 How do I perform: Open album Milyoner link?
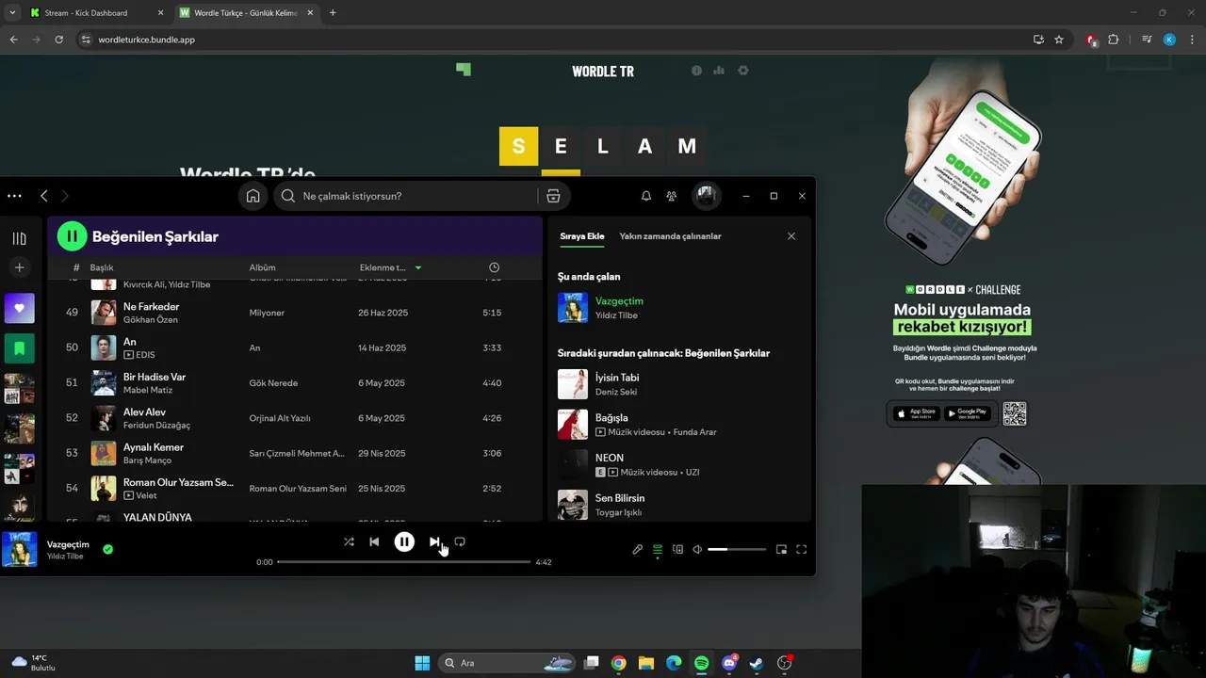point(267,313)
